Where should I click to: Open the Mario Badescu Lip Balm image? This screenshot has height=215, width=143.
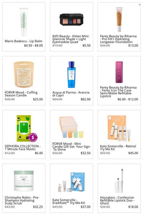24,22
